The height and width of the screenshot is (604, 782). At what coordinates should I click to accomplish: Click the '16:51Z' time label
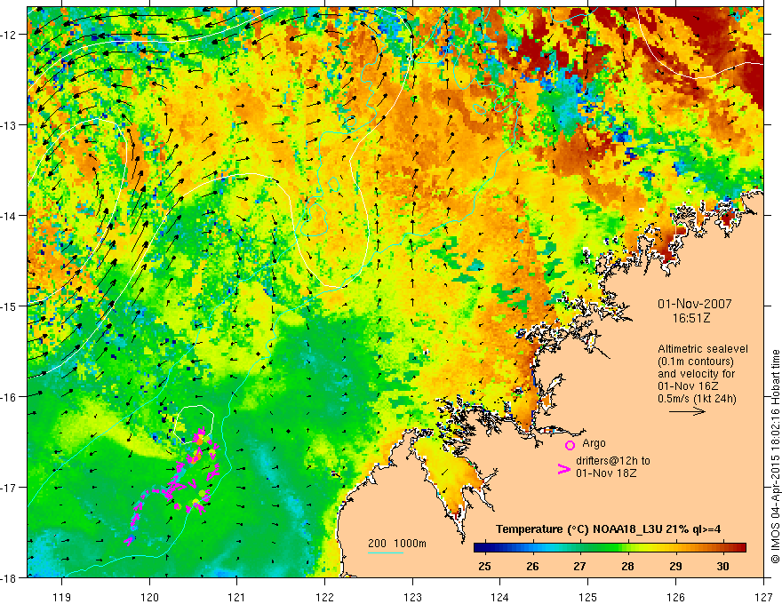pyautogui.click(x=690, y=319)
